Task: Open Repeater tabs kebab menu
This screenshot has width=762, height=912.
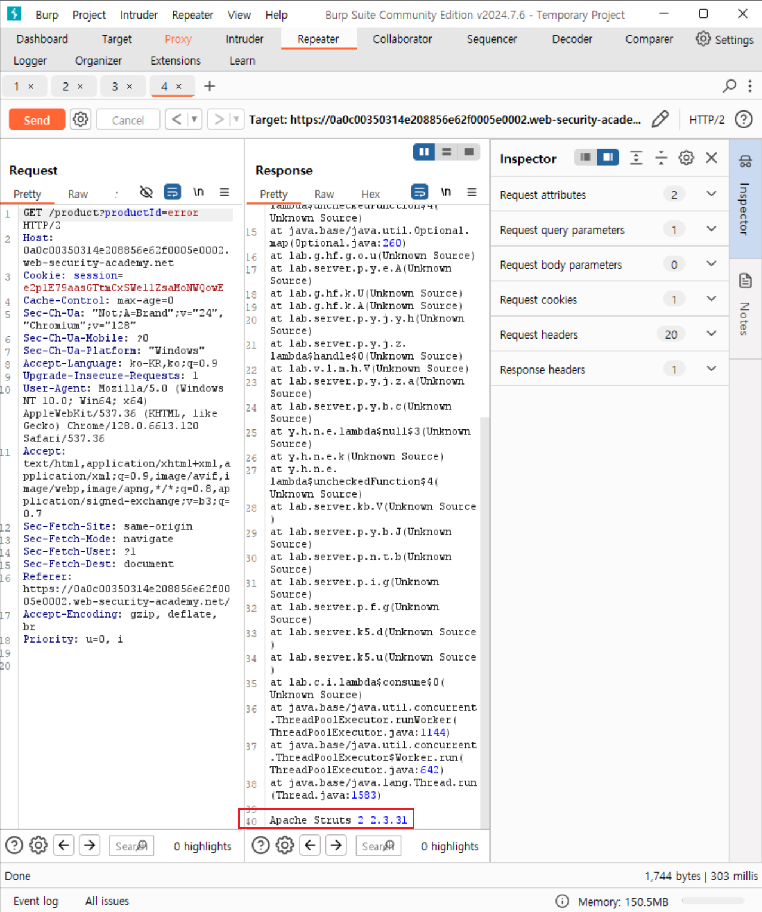Action: (750, 86)
